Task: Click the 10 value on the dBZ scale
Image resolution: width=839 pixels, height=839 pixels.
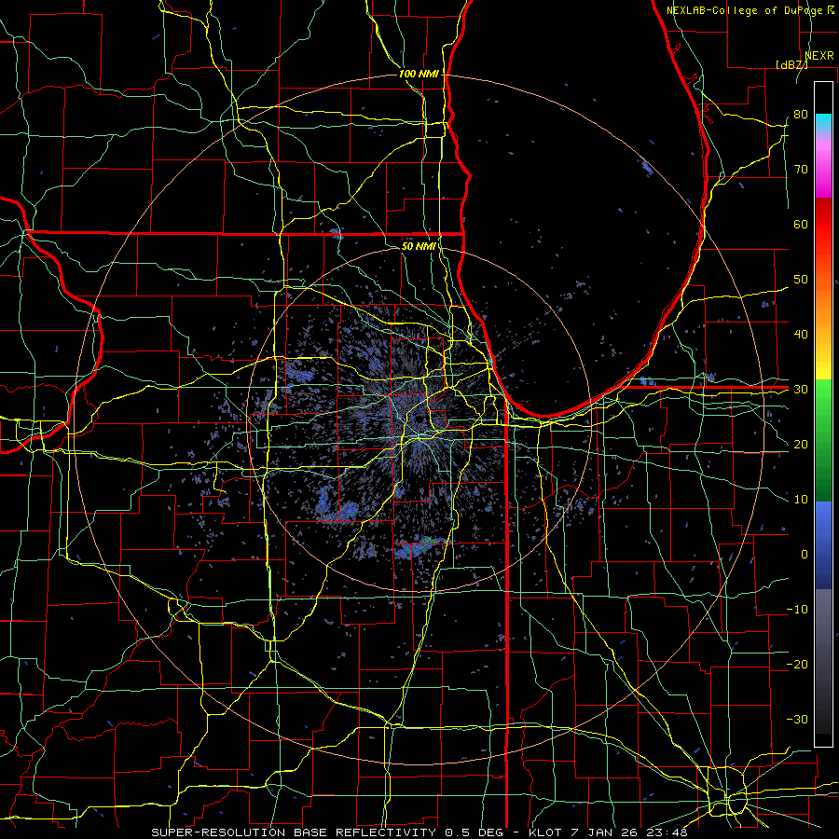Action: click(801, 500)
